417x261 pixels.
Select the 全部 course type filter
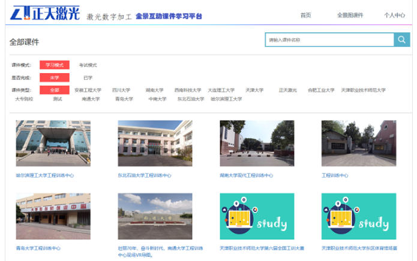[x=54, y=90]
